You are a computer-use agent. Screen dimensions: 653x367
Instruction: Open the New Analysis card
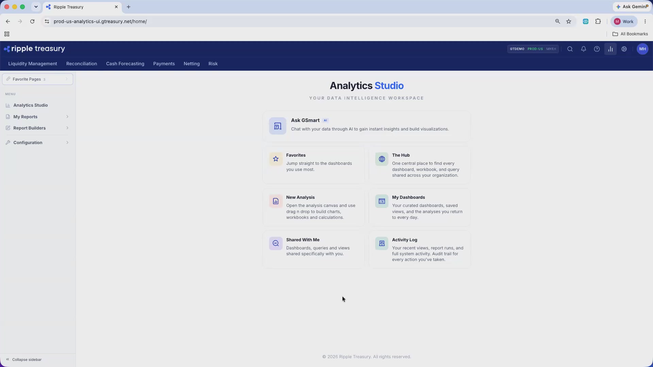click(x=314, y=207)
